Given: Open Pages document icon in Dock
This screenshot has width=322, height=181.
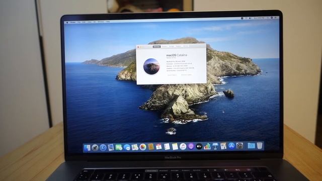Looking at the screenshot, I should pyautogui.click(x=223, y=146).
